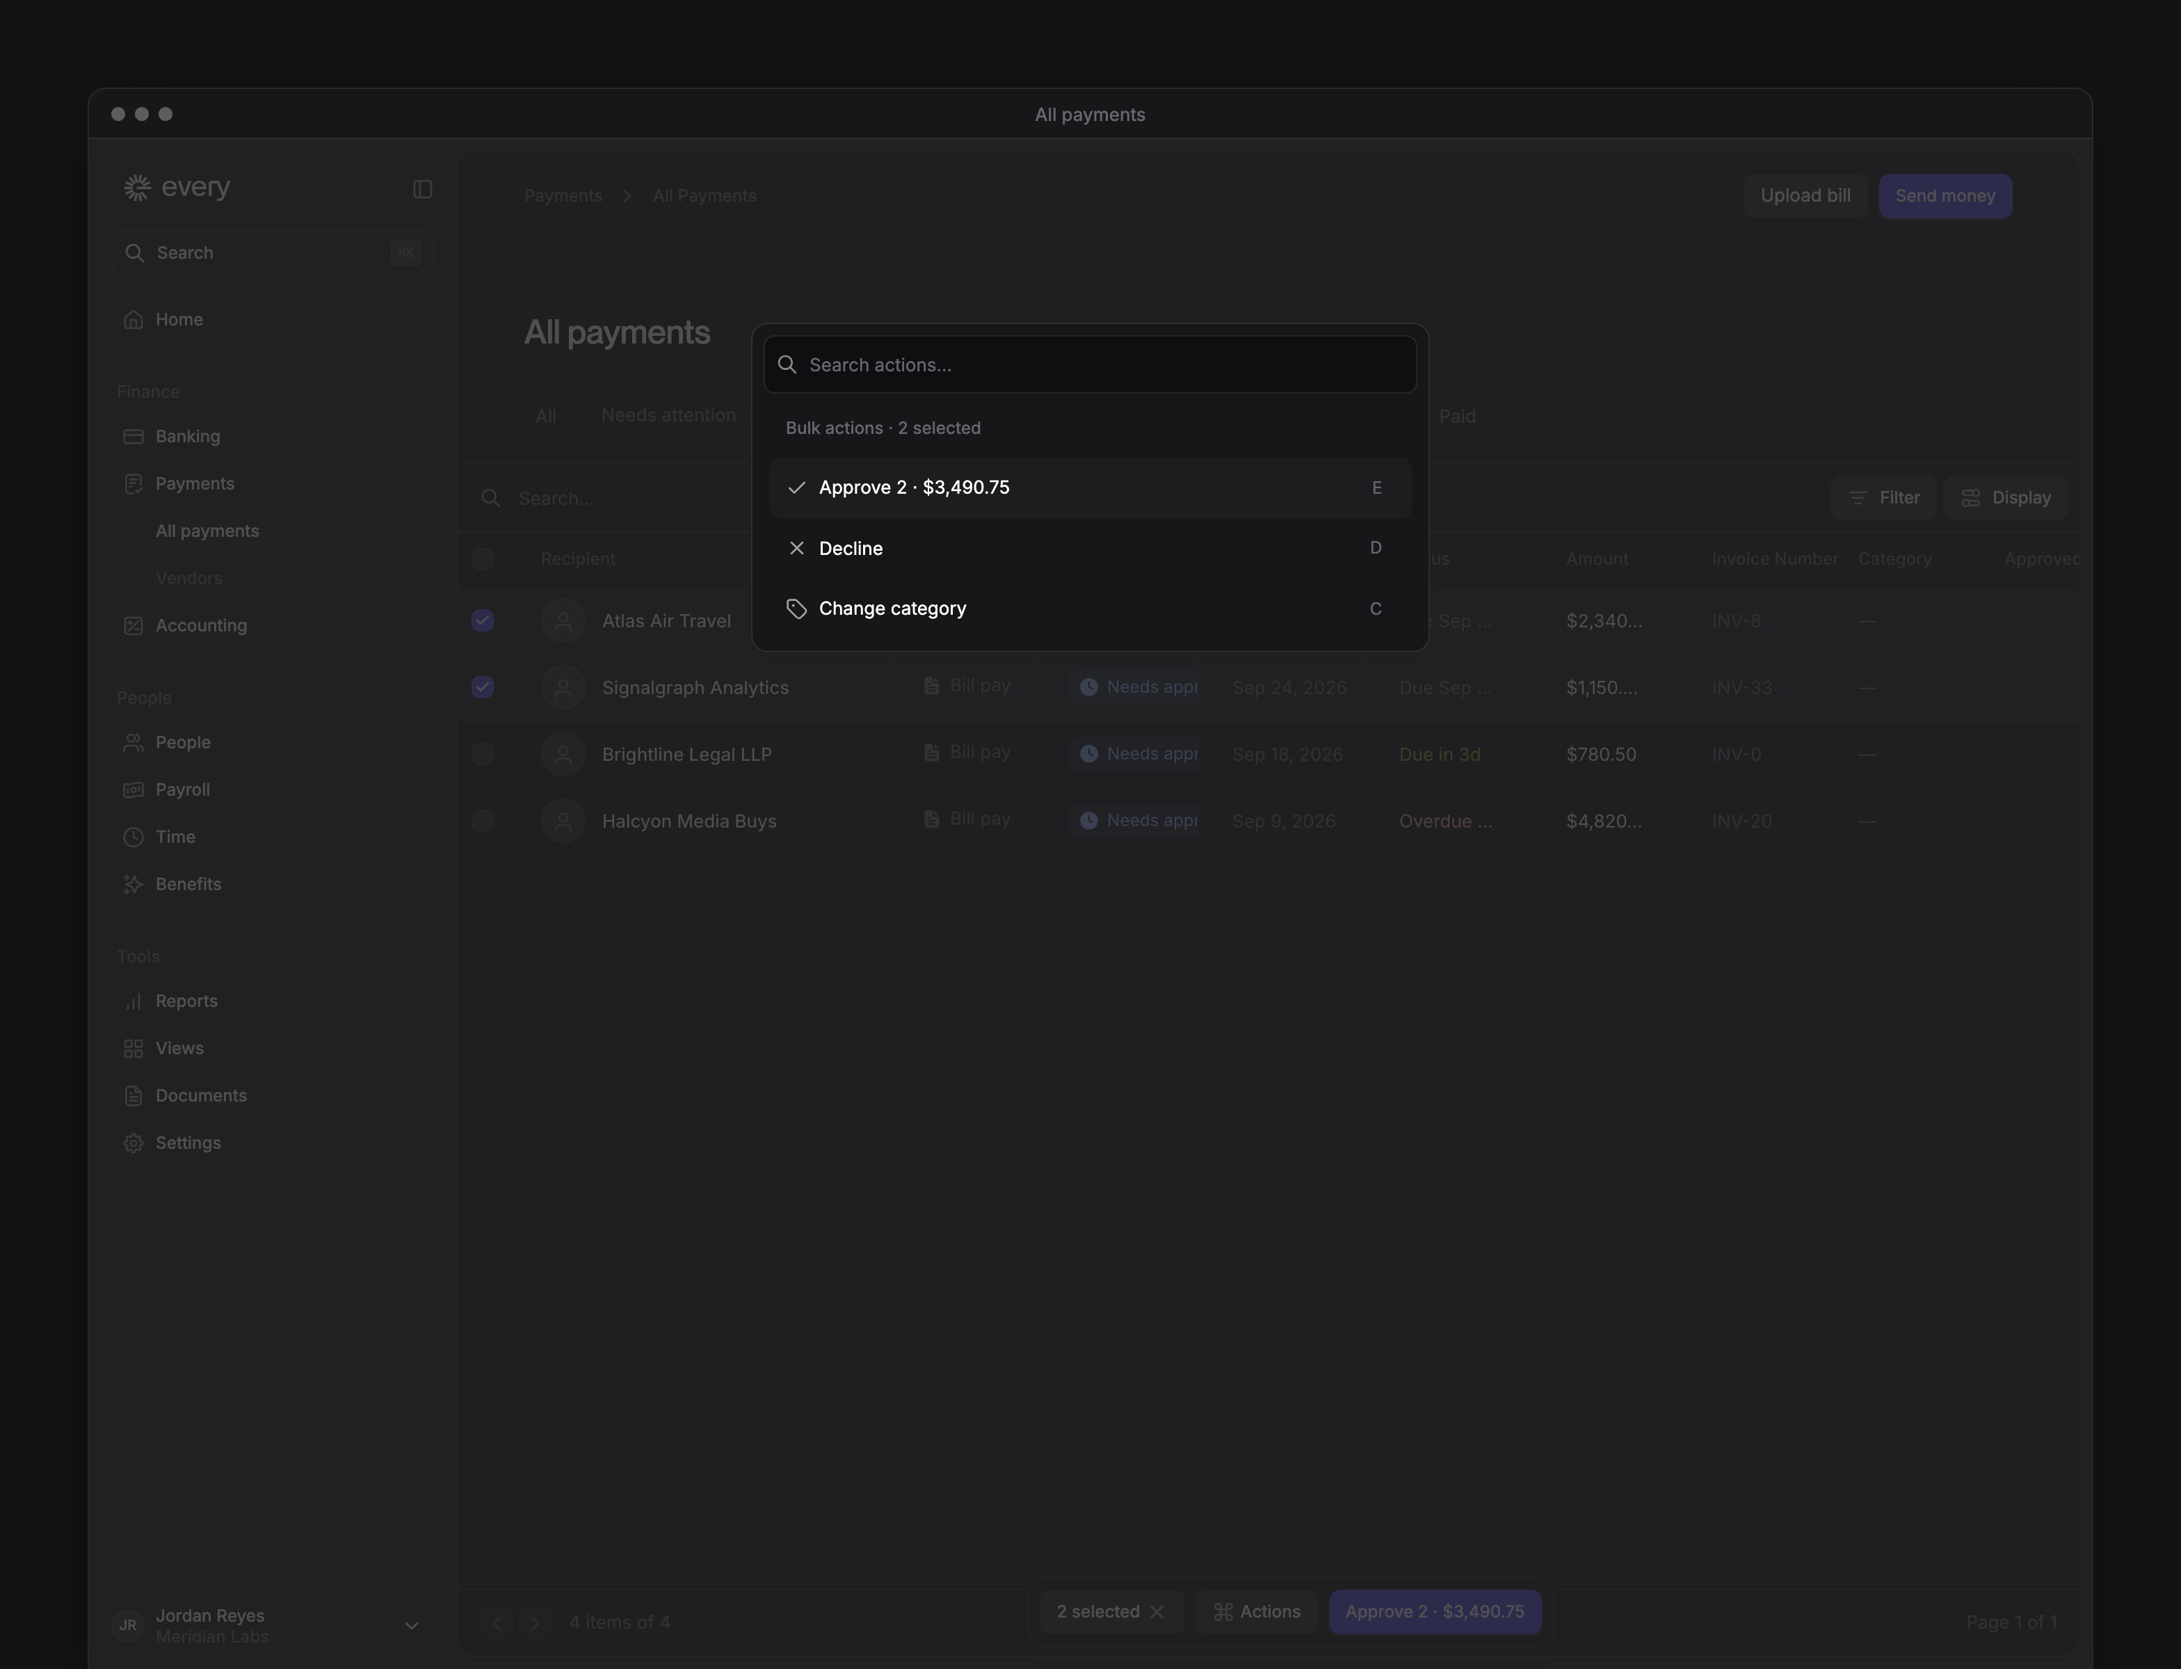Screen dimensions: 2181x1669
Task: Click the Send money button
Action: [x=1945, y=195]
